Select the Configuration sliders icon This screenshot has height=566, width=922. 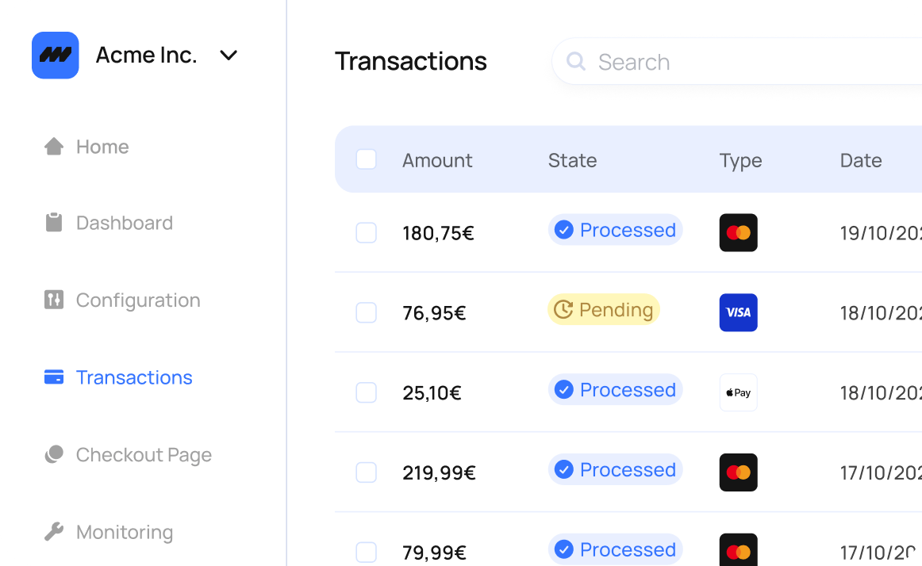point(54,300)
